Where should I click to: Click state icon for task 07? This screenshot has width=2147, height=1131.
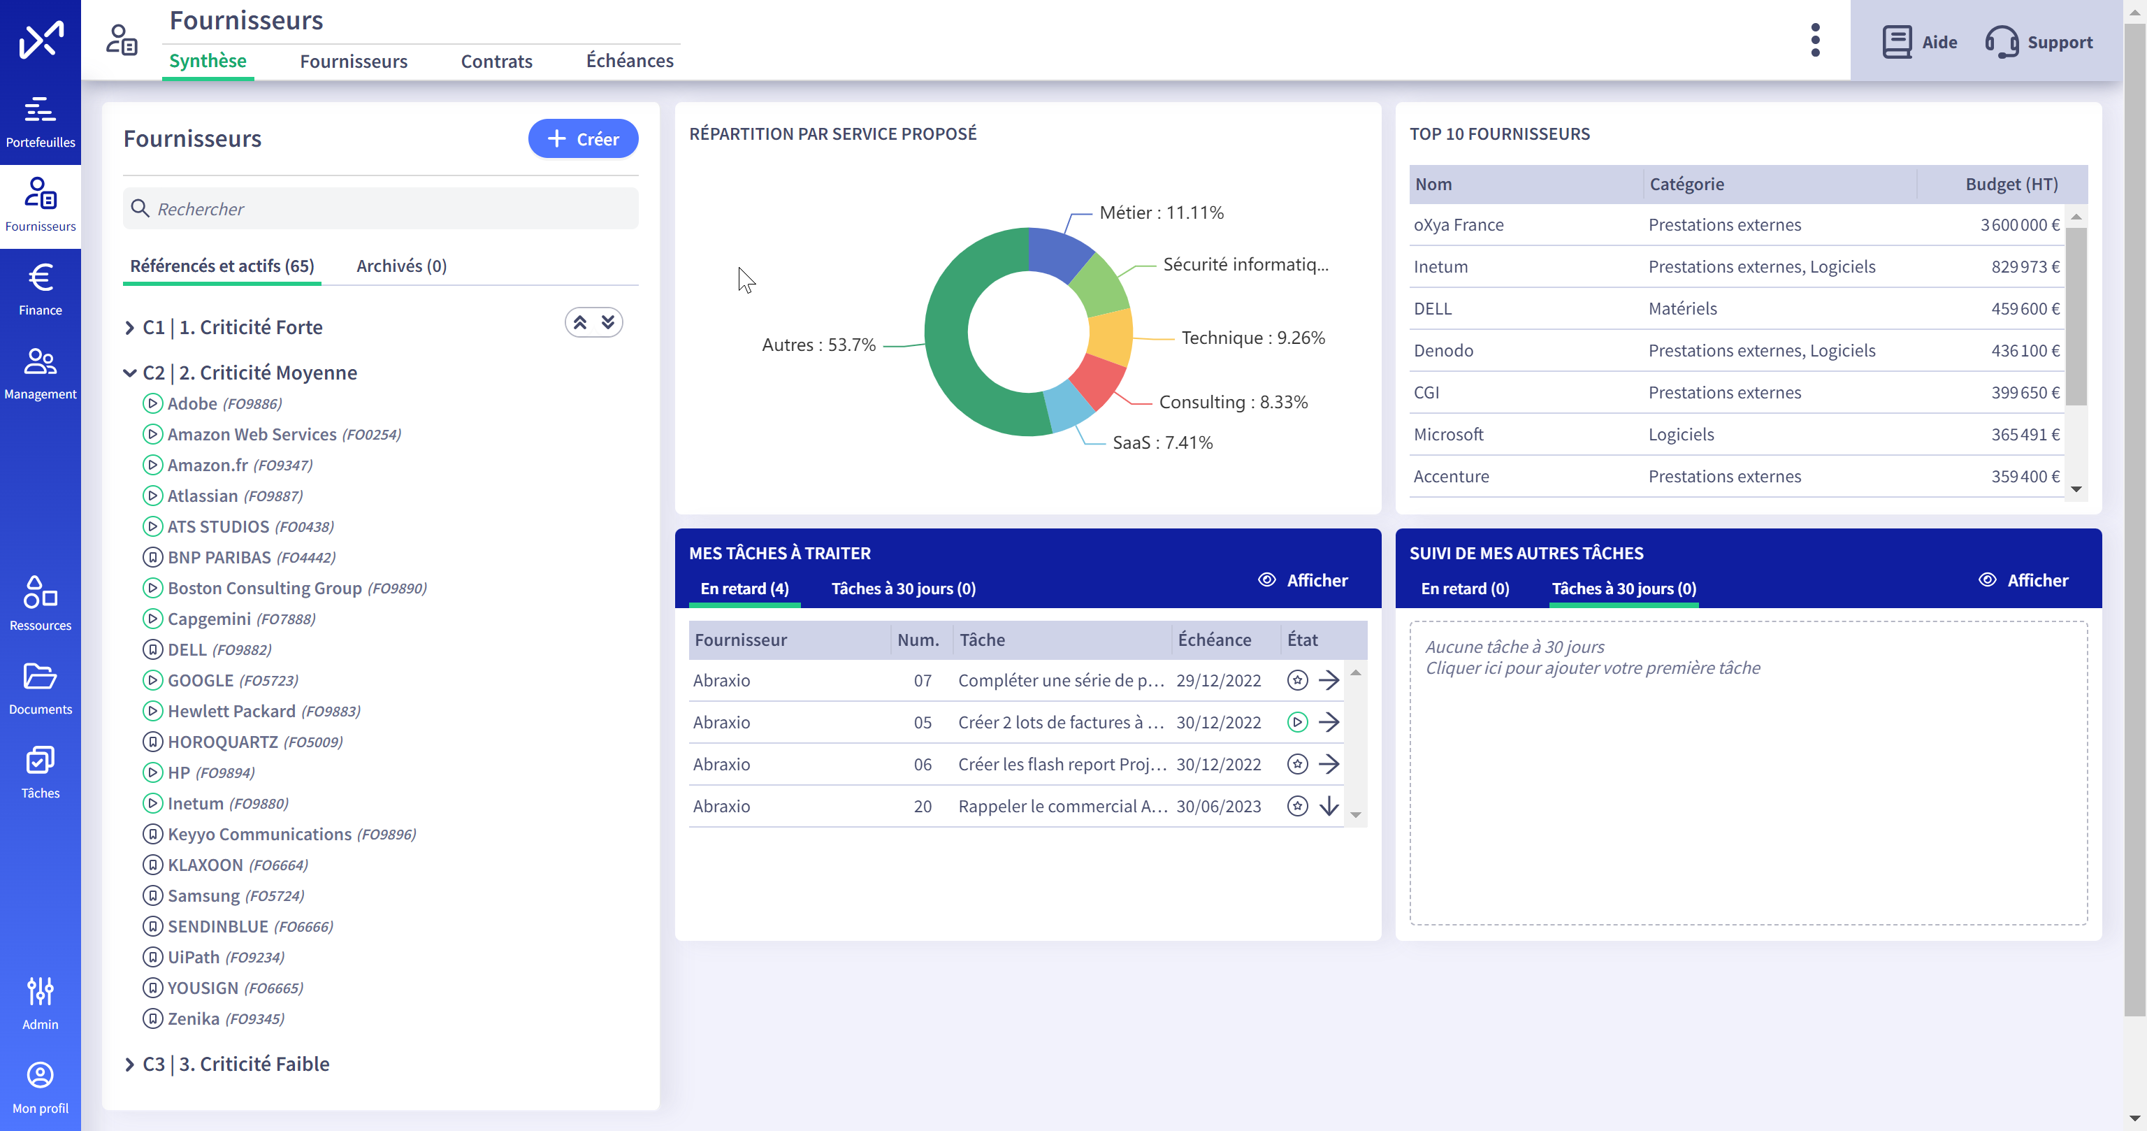click(x=1297, y=680)
